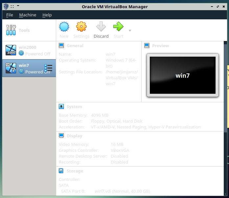This screenshot has width=229, height=198.
Task: Click the General section monitor icon
Action: (61, 46)
